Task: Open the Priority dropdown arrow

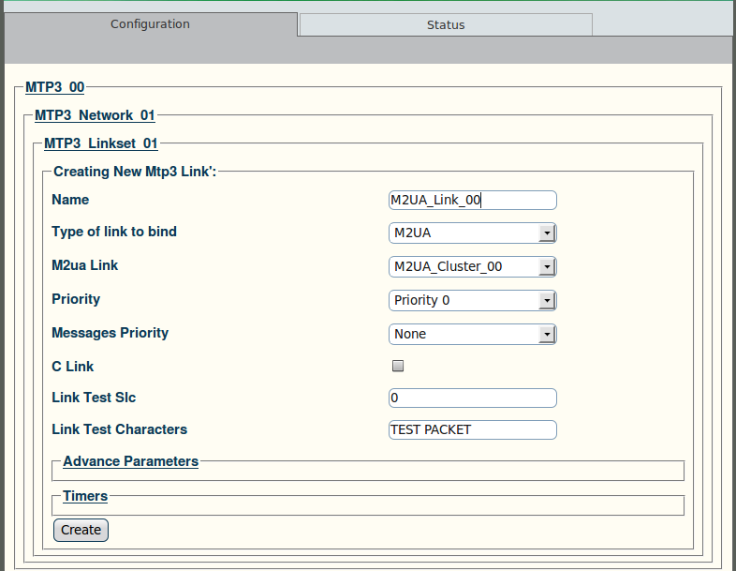Action: [x=547, y=301]
